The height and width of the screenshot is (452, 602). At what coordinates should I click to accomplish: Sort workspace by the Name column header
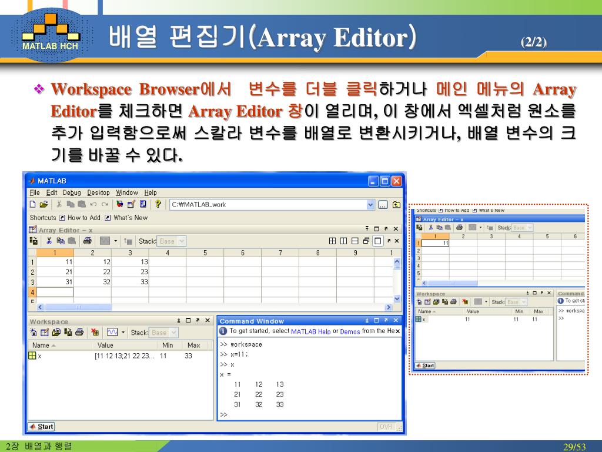click(x=60, y=345)
